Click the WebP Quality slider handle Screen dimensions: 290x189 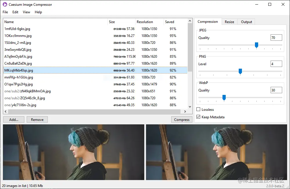click(x=224, y=98)
